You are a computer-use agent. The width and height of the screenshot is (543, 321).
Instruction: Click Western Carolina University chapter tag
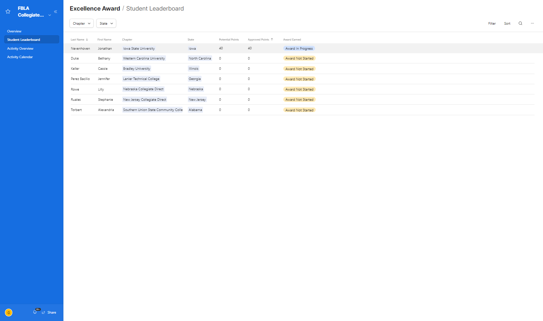coord(144,58)
